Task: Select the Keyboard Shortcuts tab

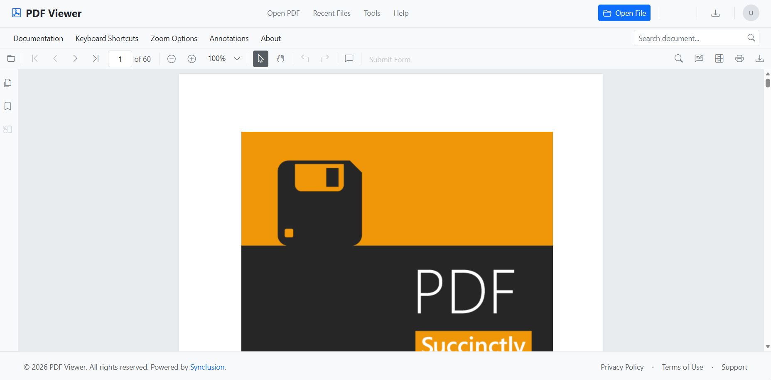Action: click(x=107, y=39)
